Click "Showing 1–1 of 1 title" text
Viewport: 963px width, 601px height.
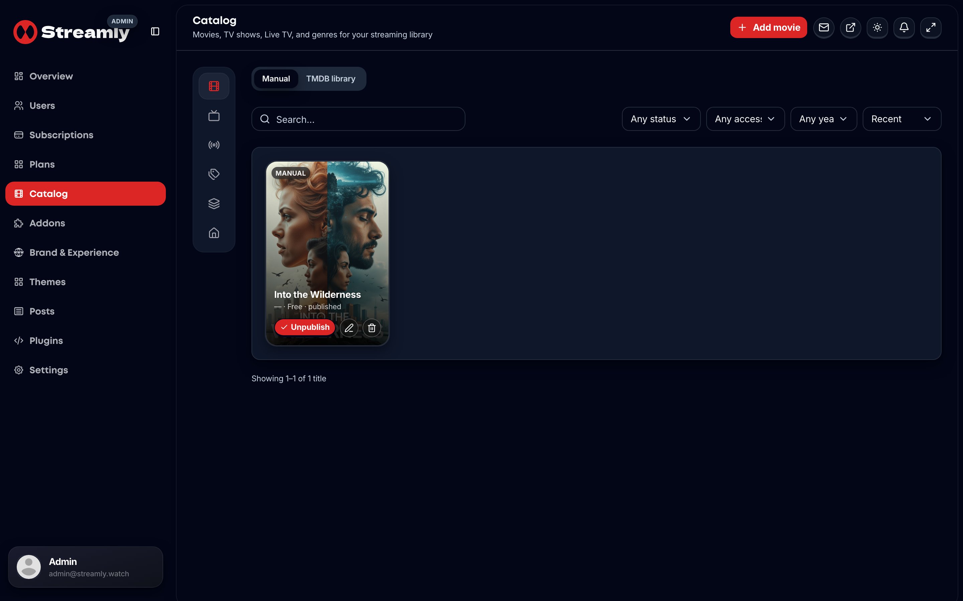point(289,378)
